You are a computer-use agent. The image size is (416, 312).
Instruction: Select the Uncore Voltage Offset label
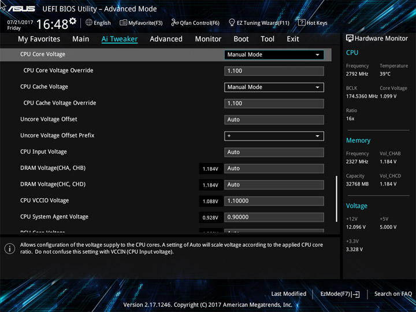pos(49,119)
